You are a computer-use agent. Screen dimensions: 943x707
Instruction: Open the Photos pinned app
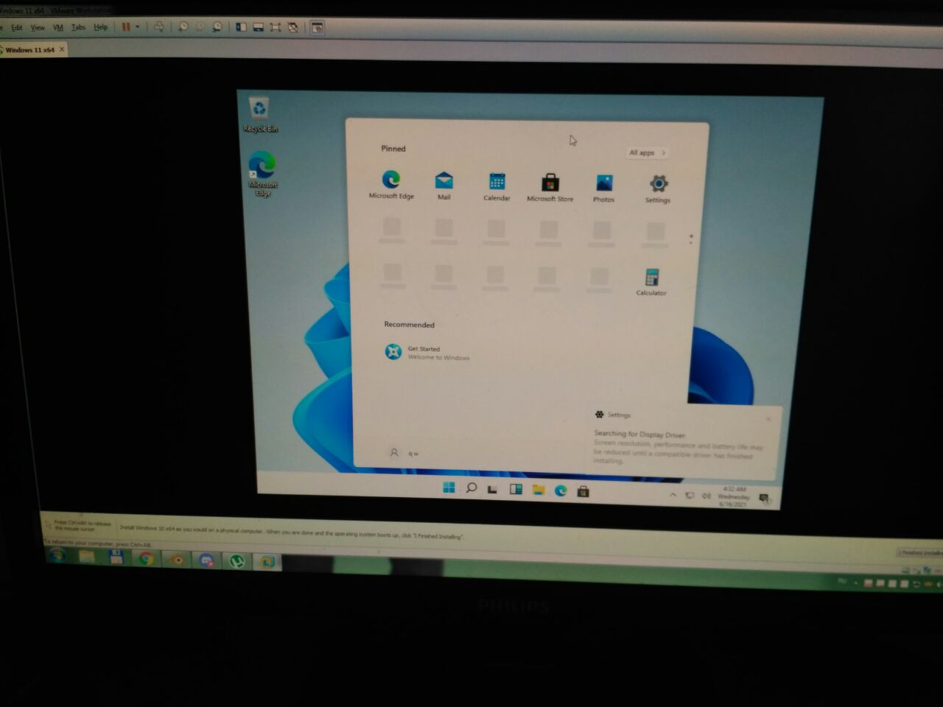[x=604, y=188]
